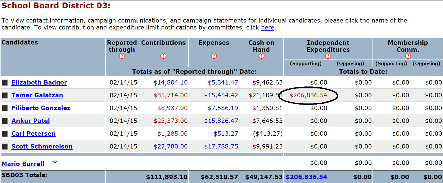Open Mario Burrell candidate link
This screenshot has height=183, width=443.
(x=23, y=164)
